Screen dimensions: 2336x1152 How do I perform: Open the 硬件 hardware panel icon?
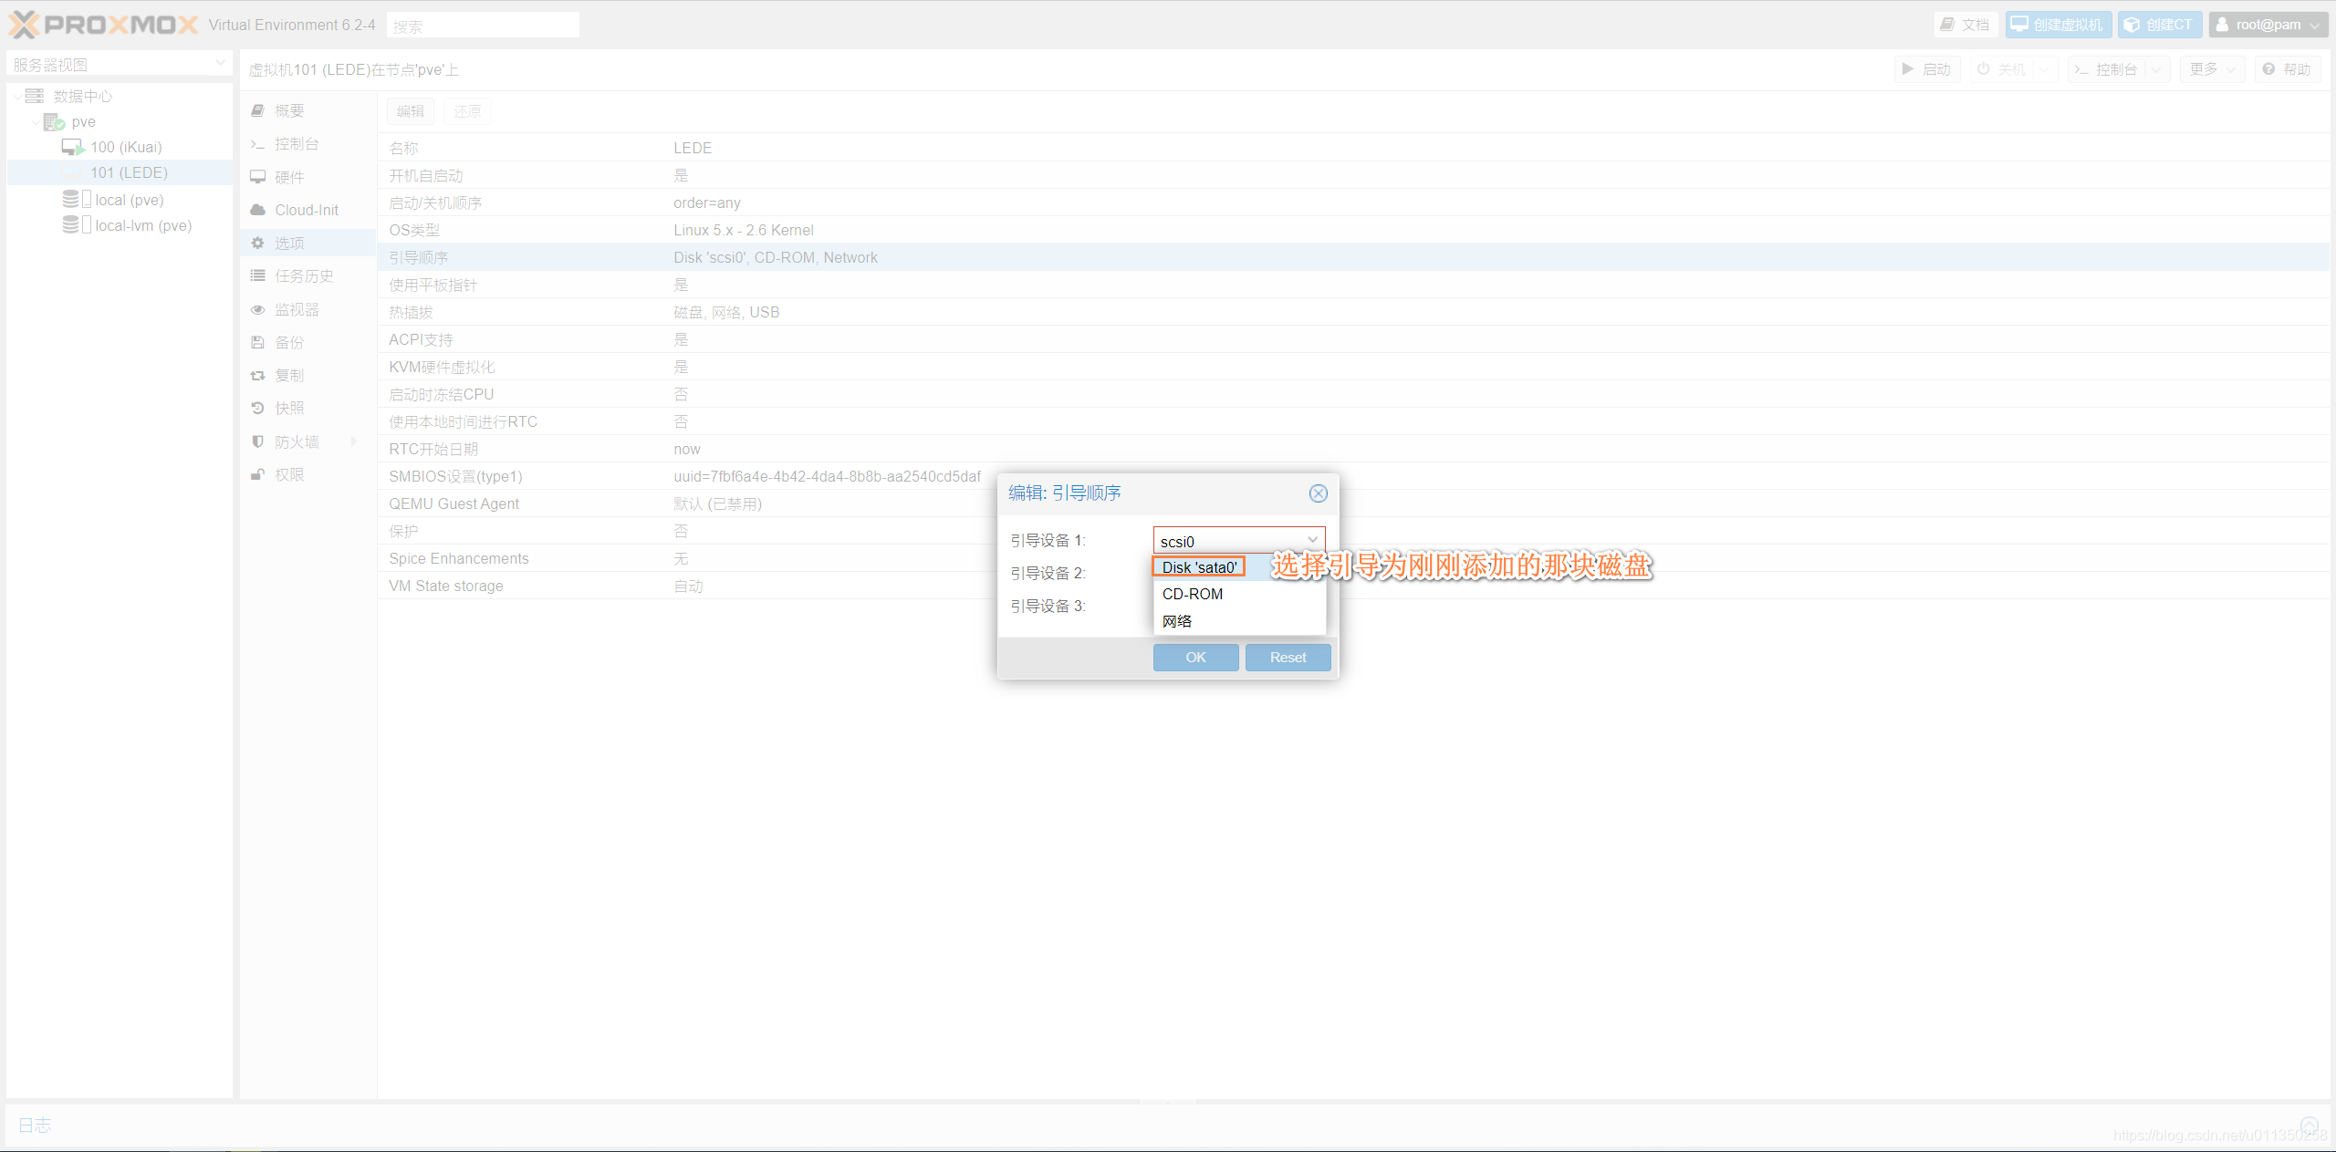[258, 177]
